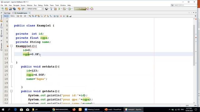Click the last icon in main toolbar
Viewport: 200px width, 112px height.
92,9
